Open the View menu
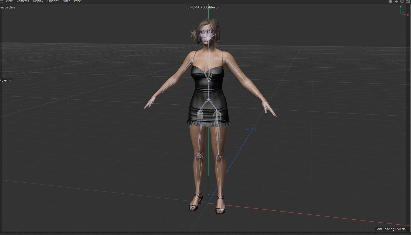This screenshot has width=411, height=235. click(9, 1)
